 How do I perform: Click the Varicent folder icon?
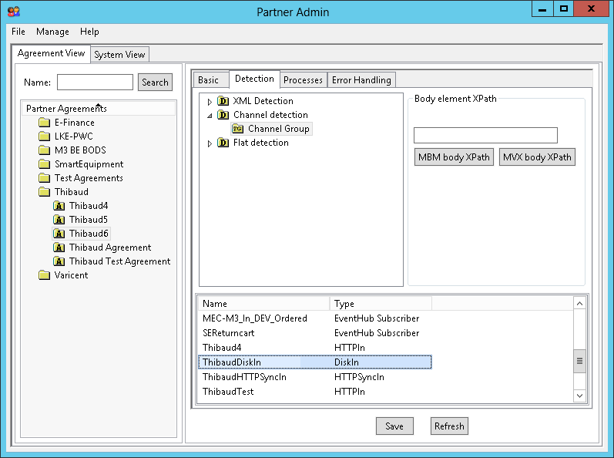[x=44, y=275]
